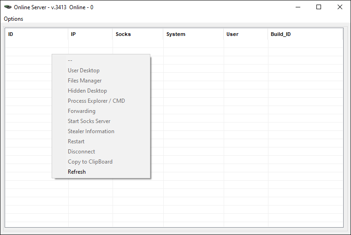Select Stealer Information menu entry
The image size is (351, 235).
click(x=101, y=131)
